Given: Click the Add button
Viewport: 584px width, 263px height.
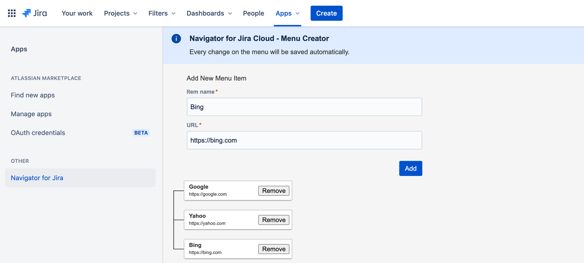Looking at the screenshot, I should (411, 168).
